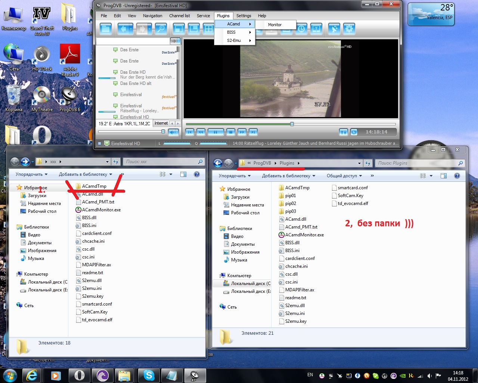Click the satellite dish toolbar icon

[334, 29]
